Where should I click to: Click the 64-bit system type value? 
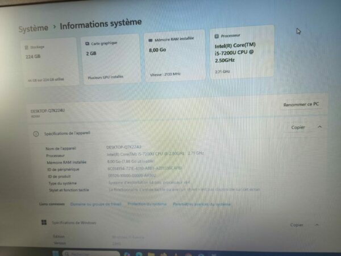coord(149,183)
